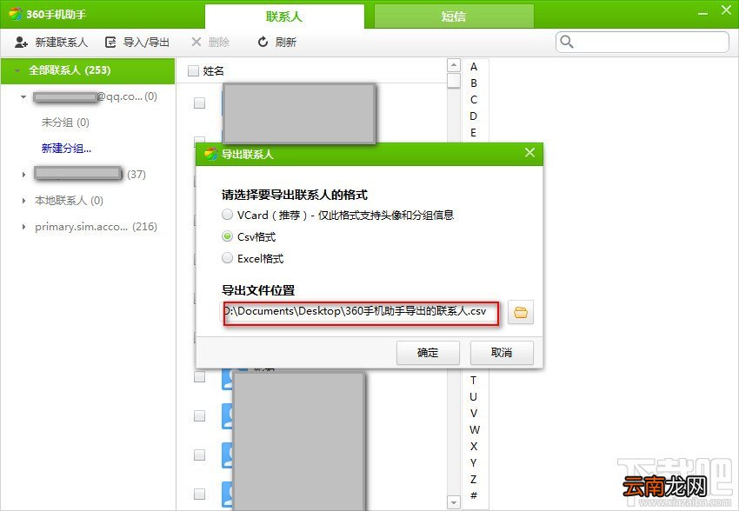
Task: Jump to letter X in index
Action: pos(474,447)
